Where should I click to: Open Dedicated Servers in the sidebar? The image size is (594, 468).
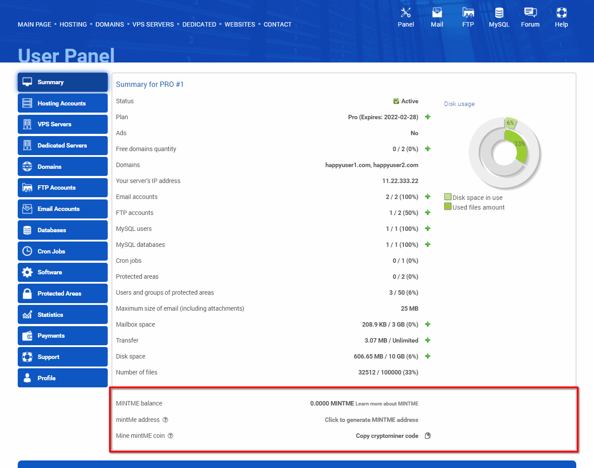coord(63,145)
